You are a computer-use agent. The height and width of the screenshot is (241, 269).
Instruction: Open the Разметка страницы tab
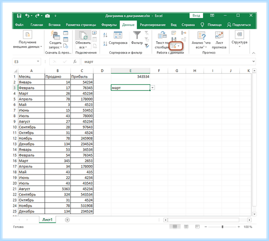click(x=81, y=25)
